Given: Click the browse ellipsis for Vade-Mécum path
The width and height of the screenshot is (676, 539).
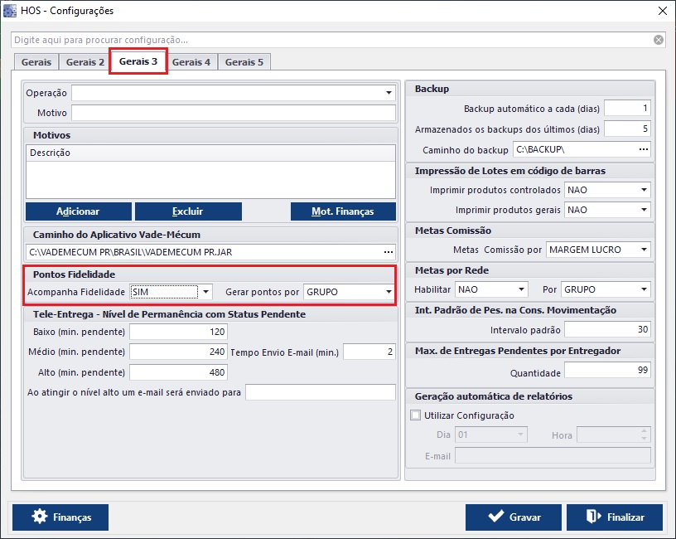Looking at the screenshot, I should 388,251.
